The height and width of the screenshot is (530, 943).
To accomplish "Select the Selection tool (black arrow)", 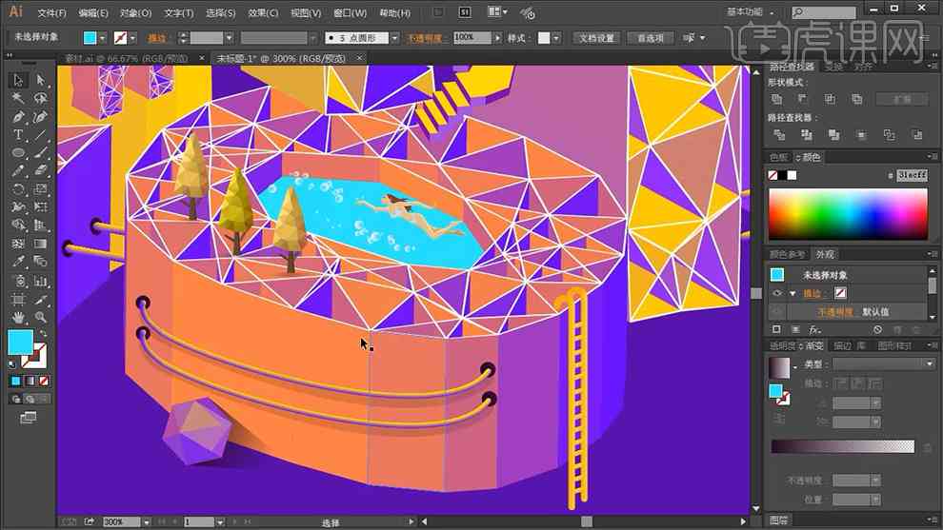I will [18, 80].
